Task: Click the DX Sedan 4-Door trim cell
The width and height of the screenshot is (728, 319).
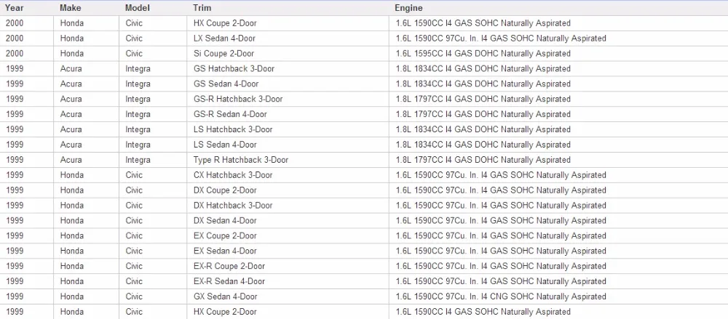Action: click(288, 221)
